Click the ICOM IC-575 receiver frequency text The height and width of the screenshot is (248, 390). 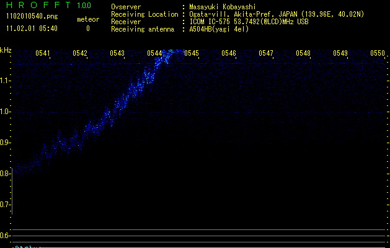(x=249, y=22)
